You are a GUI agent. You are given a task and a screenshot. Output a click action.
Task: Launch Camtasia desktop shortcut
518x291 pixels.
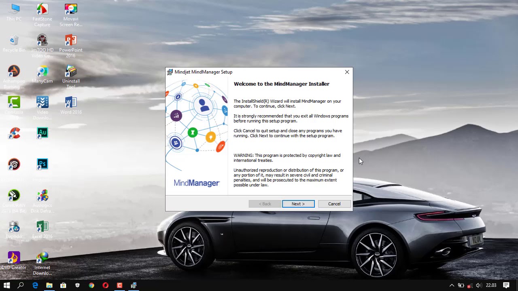click(x=14, y=108)
